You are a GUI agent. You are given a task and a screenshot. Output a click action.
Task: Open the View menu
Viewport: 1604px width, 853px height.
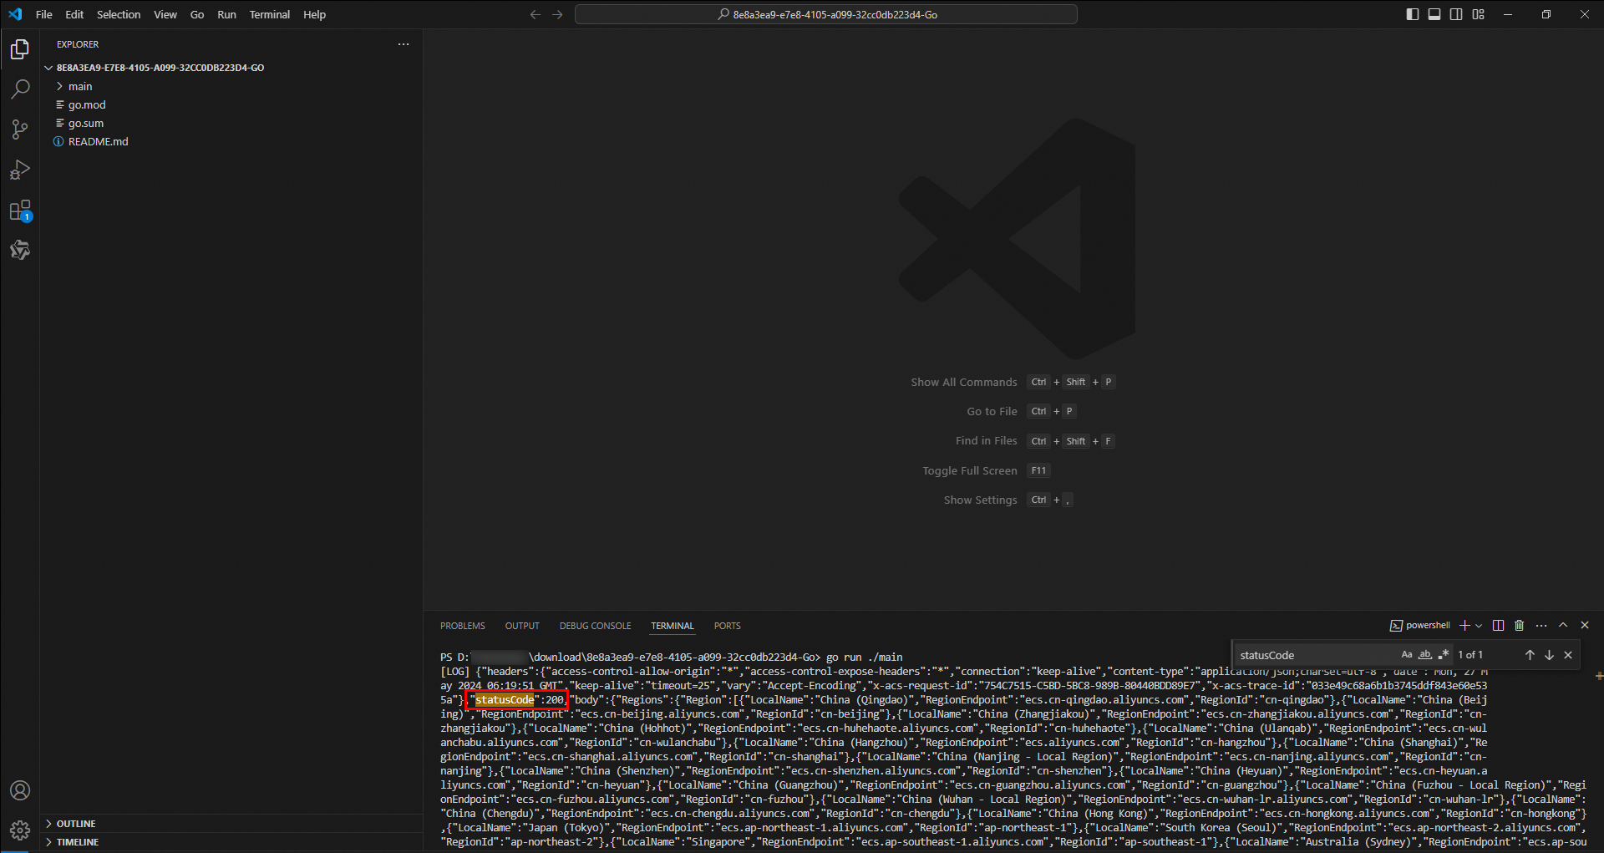(x=165, y=14)
